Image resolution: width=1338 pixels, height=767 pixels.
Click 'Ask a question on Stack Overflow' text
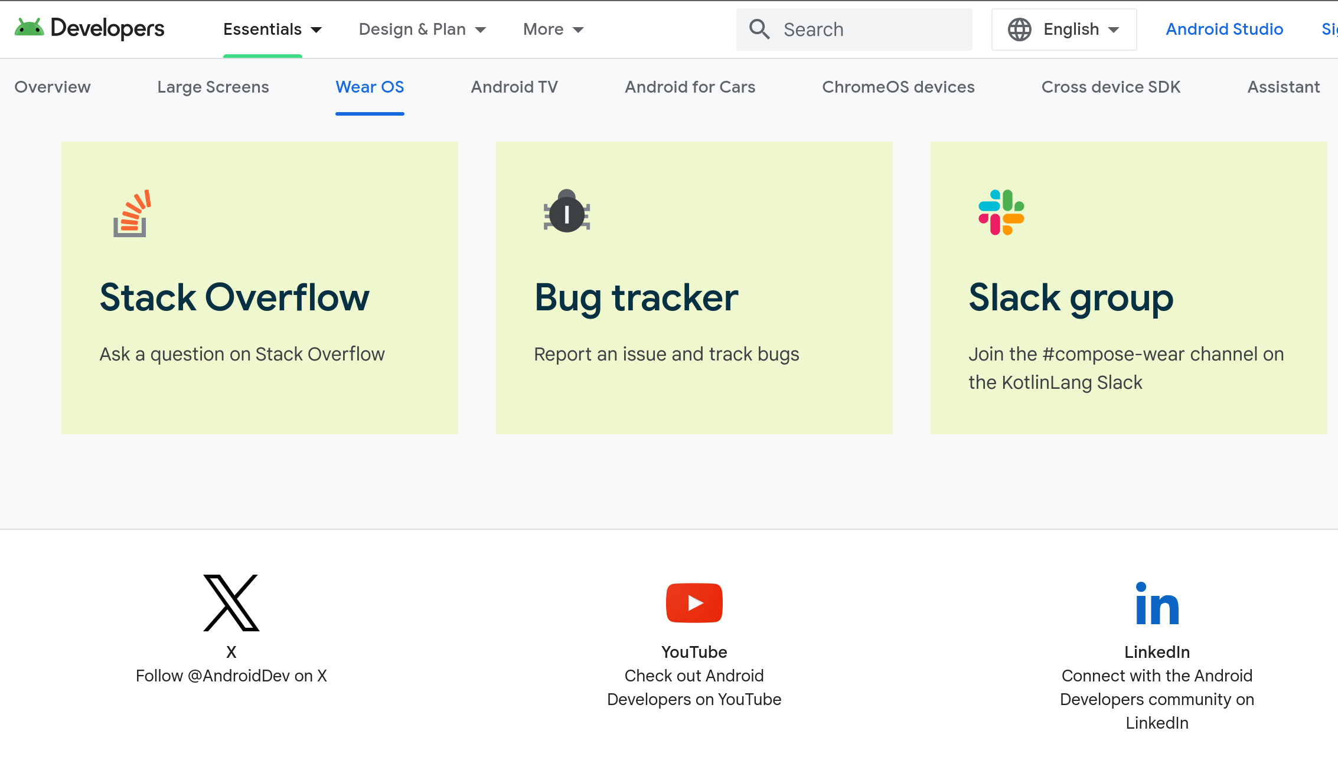(242, 354)
